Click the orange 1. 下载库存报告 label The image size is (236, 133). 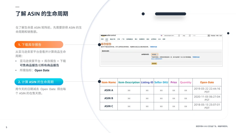point(39,45)
